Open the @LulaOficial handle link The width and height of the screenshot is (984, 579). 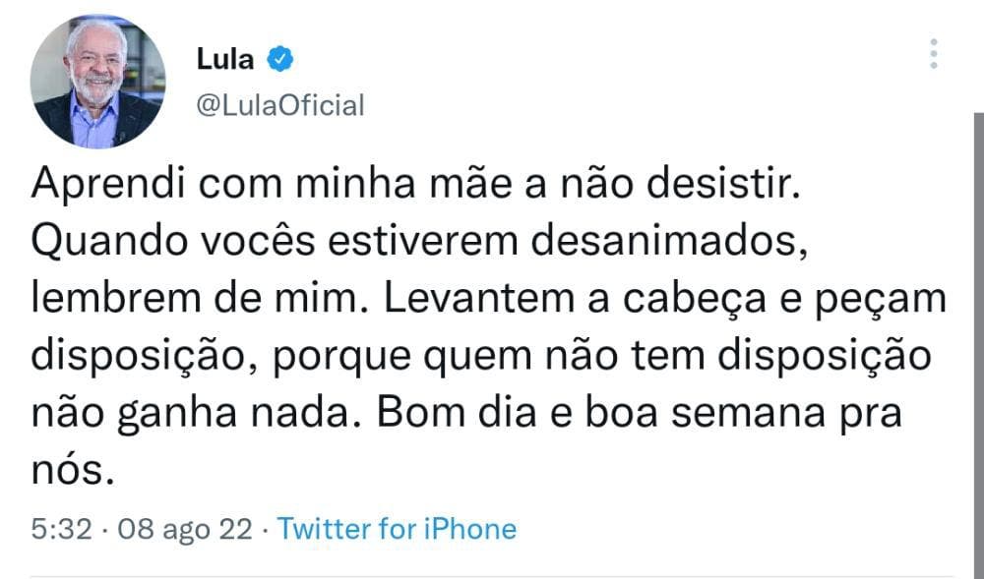[x=280, y=105]
